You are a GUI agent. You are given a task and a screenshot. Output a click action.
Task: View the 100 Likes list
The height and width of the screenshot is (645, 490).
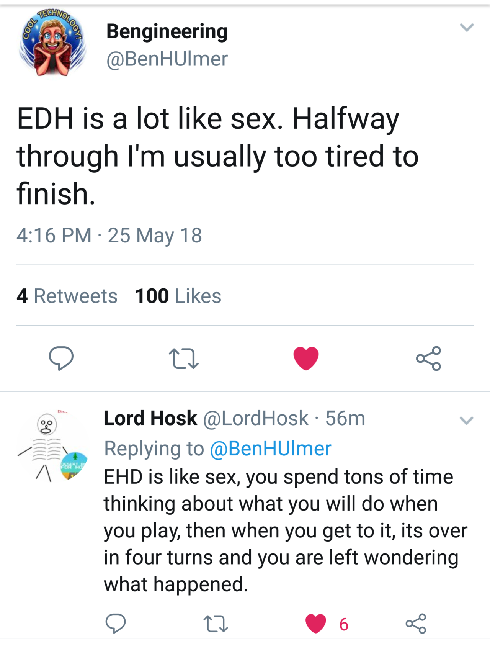click(x=178, y=296)
